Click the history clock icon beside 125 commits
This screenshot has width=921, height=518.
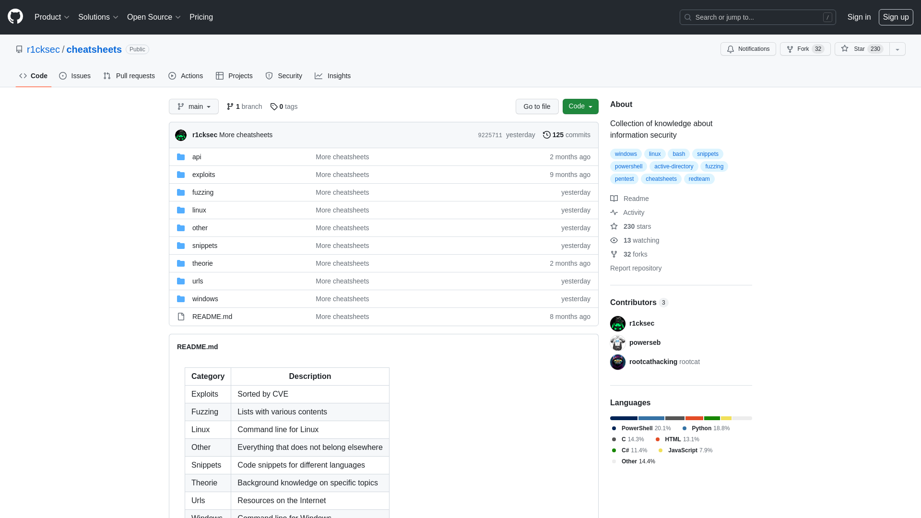pos(547,135)
